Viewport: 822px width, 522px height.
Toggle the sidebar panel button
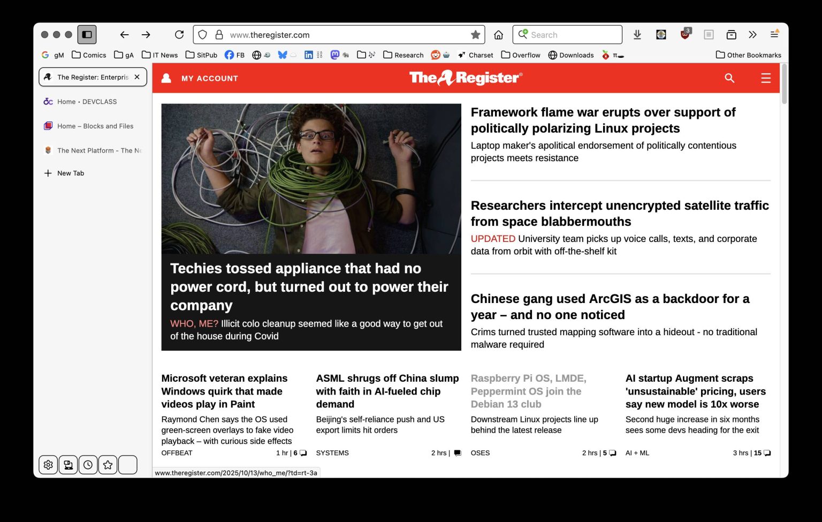tap(87, 35)
